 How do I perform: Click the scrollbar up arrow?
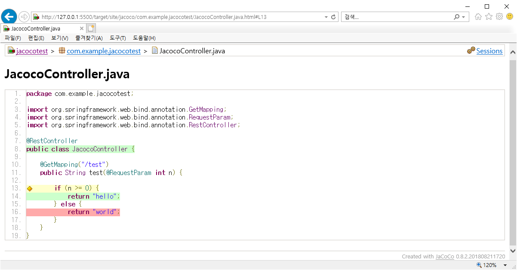pos(513,52)
